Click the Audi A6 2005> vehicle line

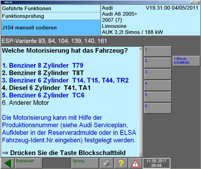pyautogui.click(x=119, y=14)
